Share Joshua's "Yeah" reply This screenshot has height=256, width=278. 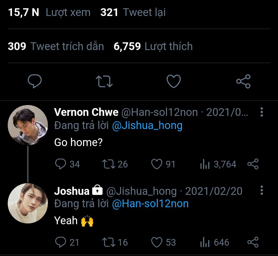[253, 242]
